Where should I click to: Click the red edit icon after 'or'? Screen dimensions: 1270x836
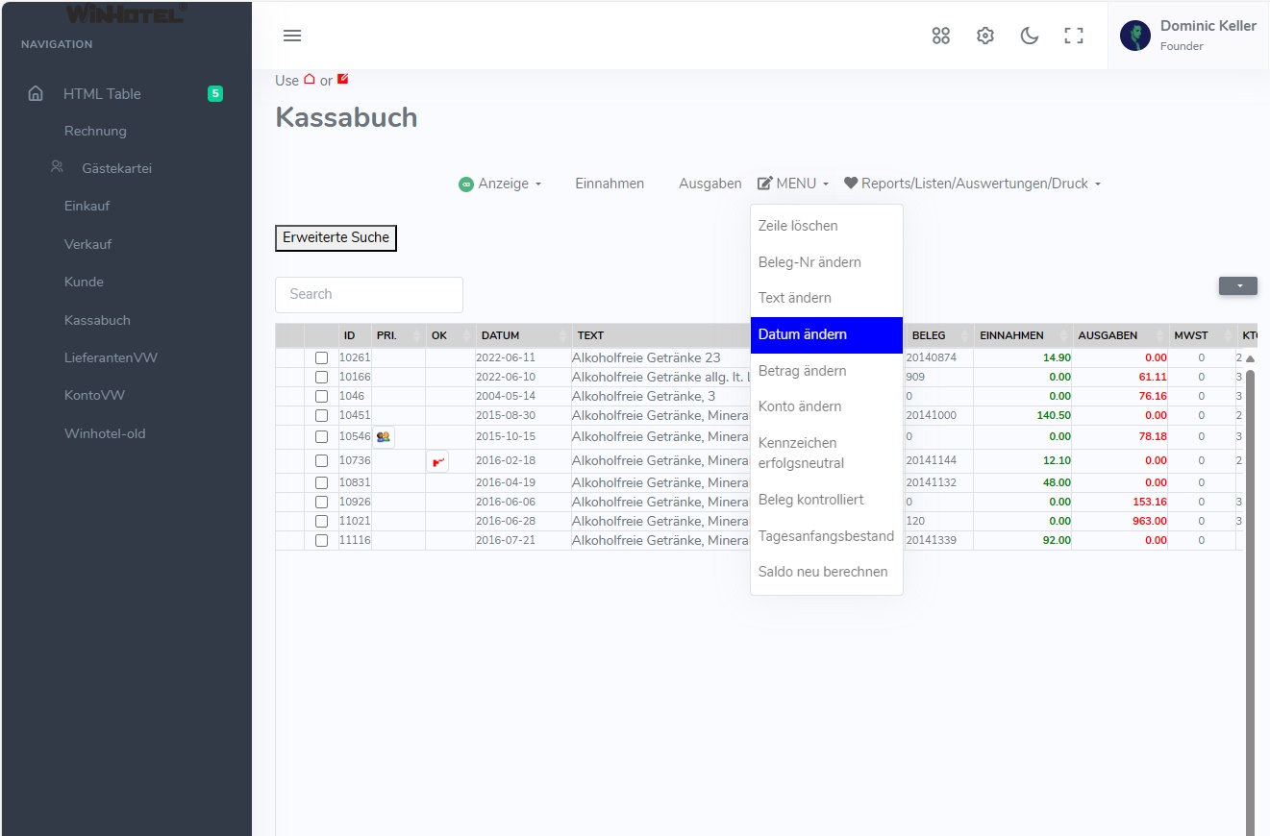[343, 79]
